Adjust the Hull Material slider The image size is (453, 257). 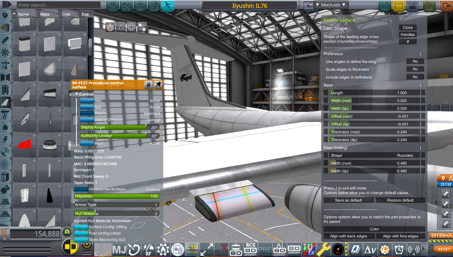pyautogui.click(x=117, y=214)
